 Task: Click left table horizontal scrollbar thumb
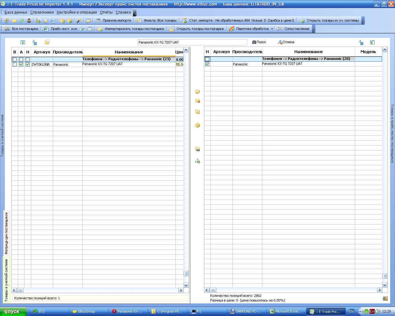(x=20, y=290)
